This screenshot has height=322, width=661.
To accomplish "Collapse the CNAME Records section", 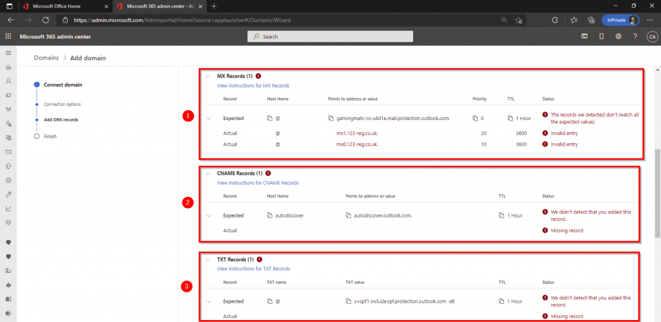I will point(207,173).
